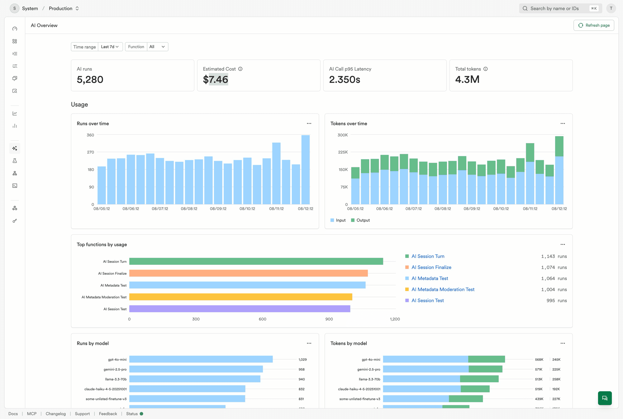Viewport: 623px width, 419px height.
Task: Click the Estimated Cost info icon
Action: [240, 69]
